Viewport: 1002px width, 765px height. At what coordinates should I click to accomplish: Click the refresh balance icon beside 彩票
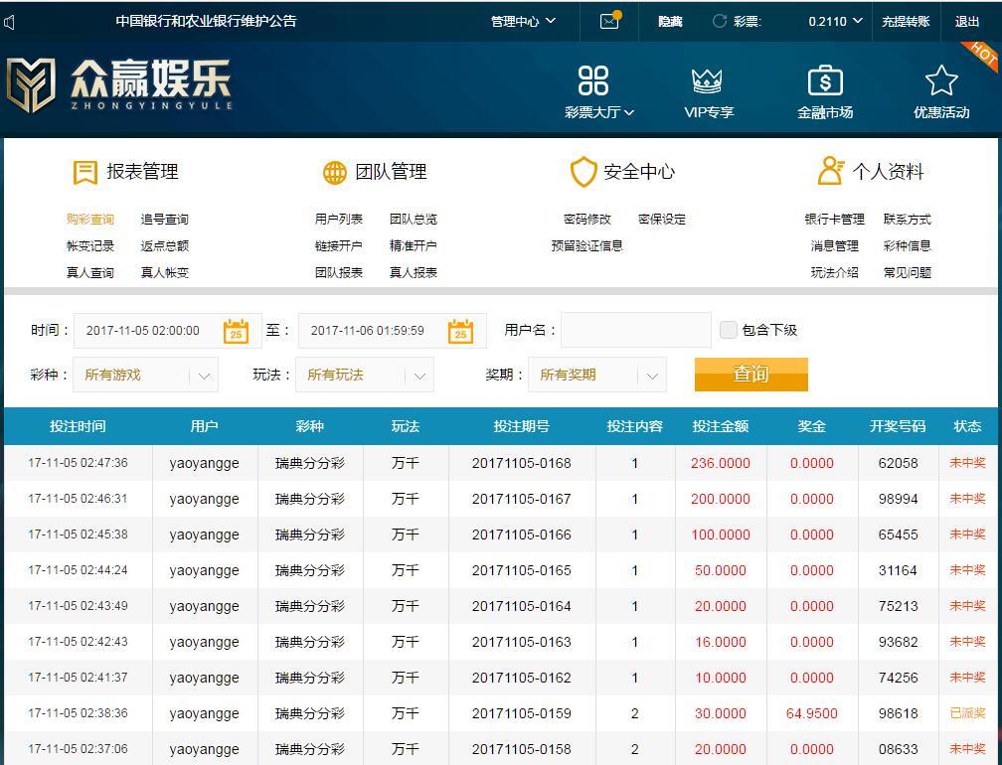click(719, 21)
